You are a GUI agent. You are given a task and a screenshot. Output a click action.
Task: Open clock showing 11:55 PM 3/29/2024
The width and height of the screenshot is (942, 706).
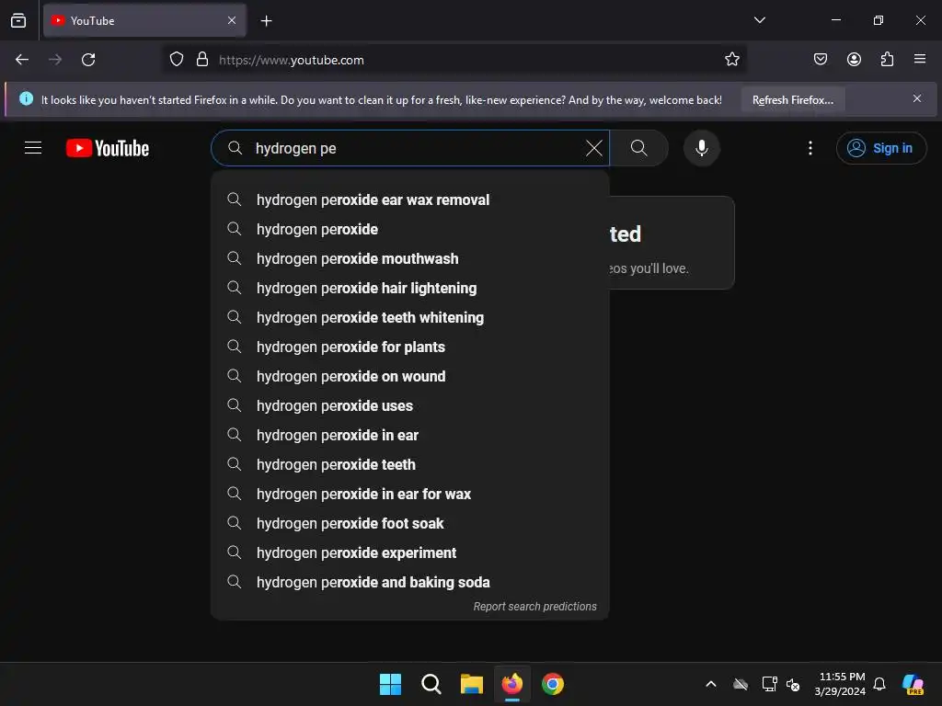coord(841,684)
